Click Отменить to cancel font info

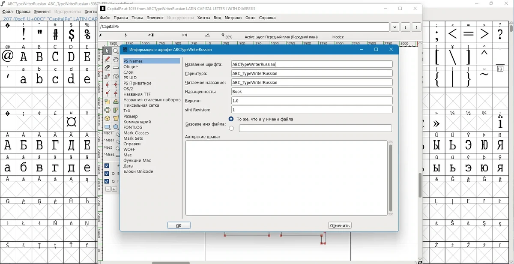pyautogui.click(x=340, y=225)
